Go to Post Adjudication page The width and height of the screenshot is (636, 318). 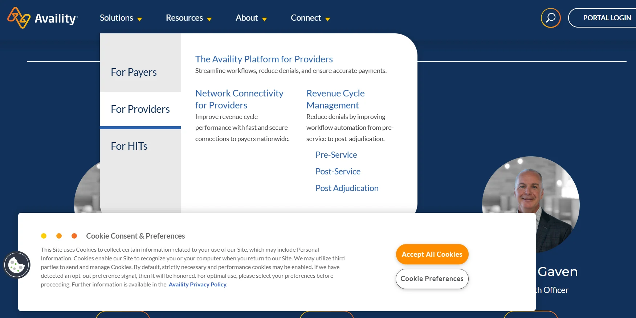pos(347,188)
